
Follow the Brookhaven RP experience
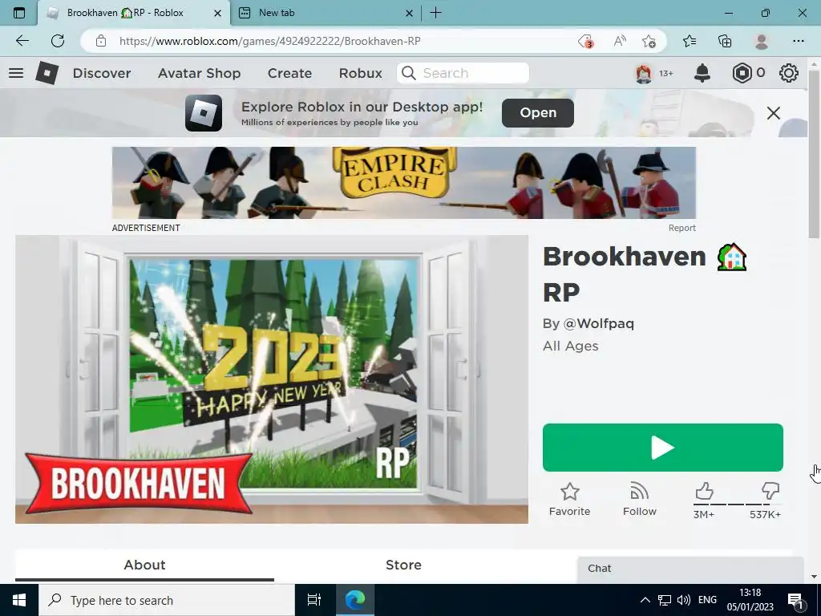coord(639,500)
